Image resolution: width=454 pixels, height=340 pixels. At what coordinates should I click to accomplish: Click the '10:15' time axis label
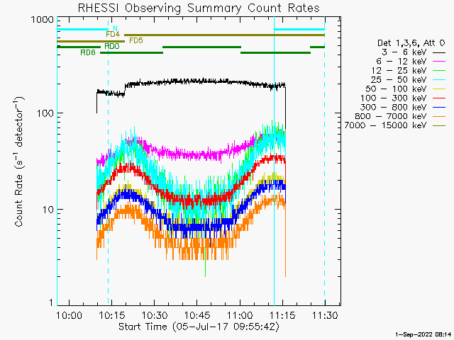[112, 315]
